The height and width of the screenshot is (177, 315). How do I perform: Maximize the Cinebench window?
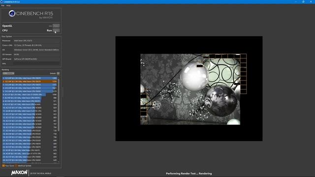303,2
